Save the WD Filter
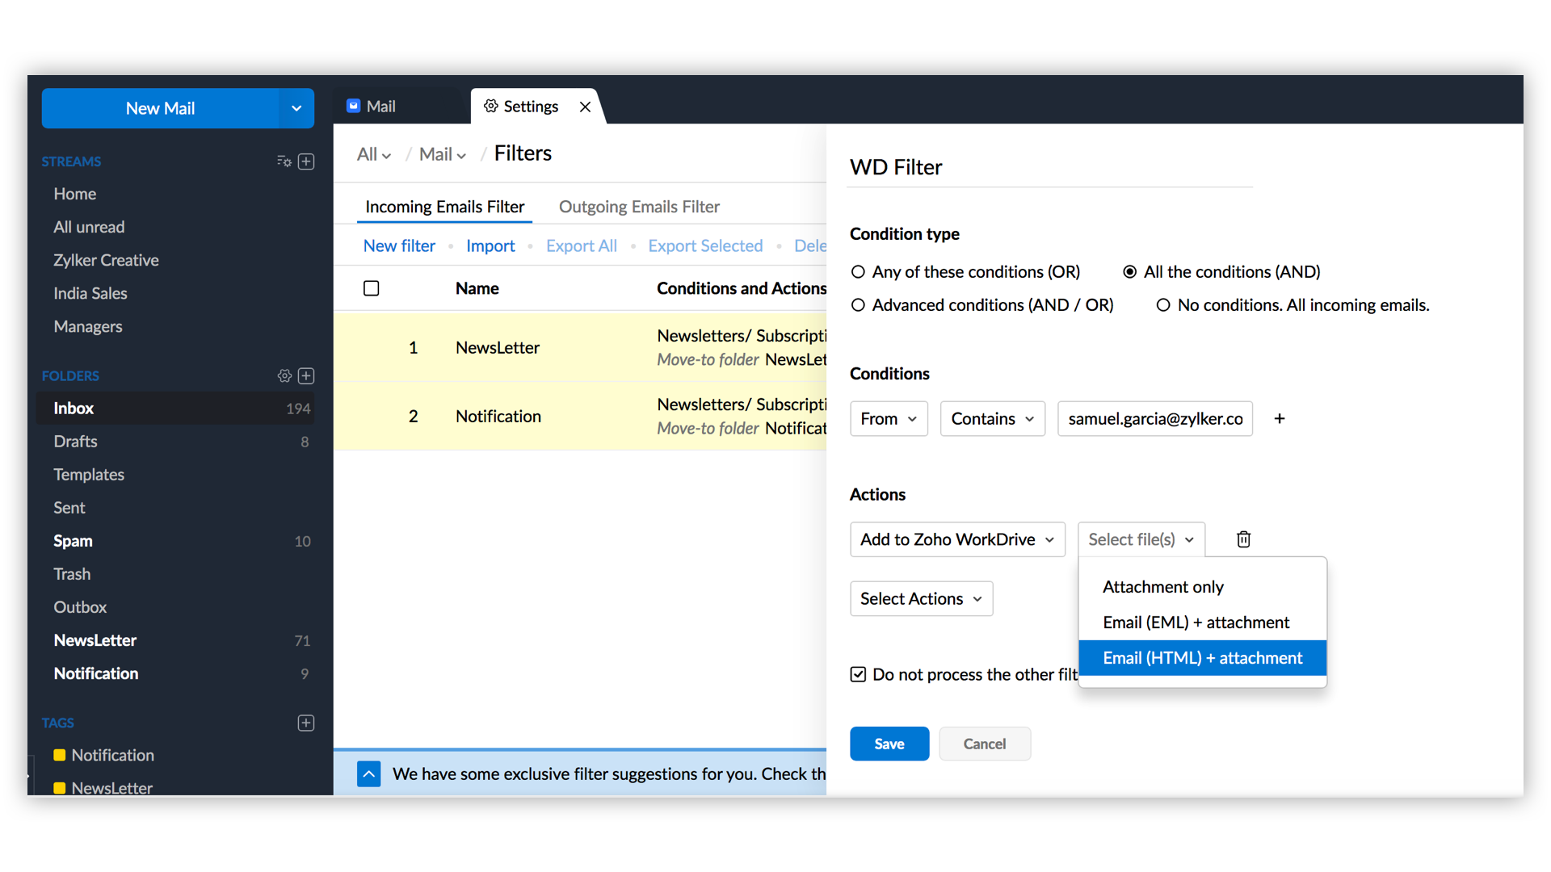This screenshot has width=1551, height=872. [x=889, y=744]
